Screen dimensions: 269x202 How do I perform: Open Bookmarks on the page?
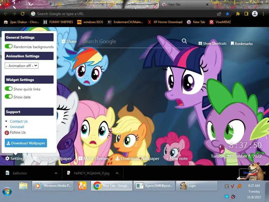click(x=242, y=44)
